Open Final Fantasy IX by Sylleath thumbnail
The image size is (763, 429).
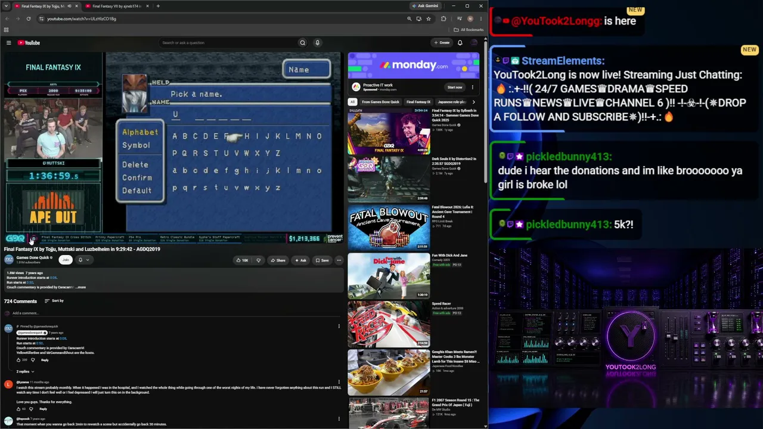pyautogui.click(x=389, y=131)
